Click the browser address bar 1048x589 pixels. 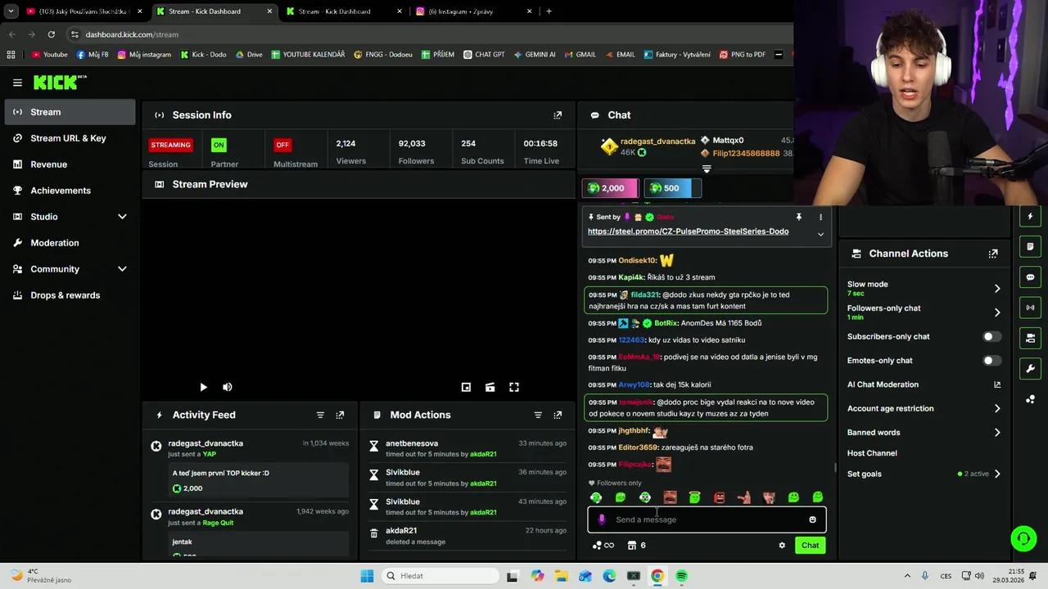tap(426, 34)
